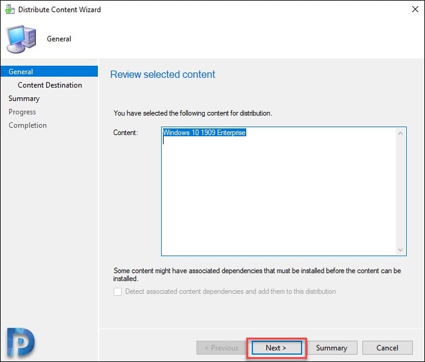Go to Content Destination step
425x362 pixels.
click(50, 85)
